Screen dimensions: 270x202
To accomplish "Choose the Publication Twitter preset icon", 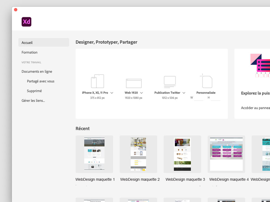I will [170, 82].
